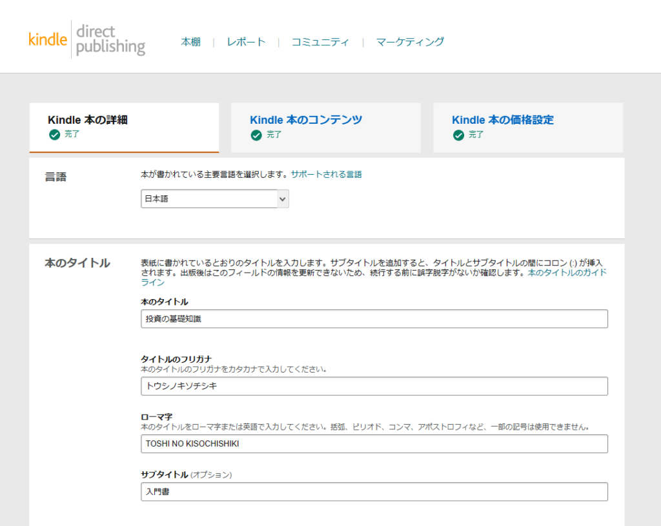Click green checkmark under Kindle 本のコンテンツ

pyautogui.click(x=256, y=135)
